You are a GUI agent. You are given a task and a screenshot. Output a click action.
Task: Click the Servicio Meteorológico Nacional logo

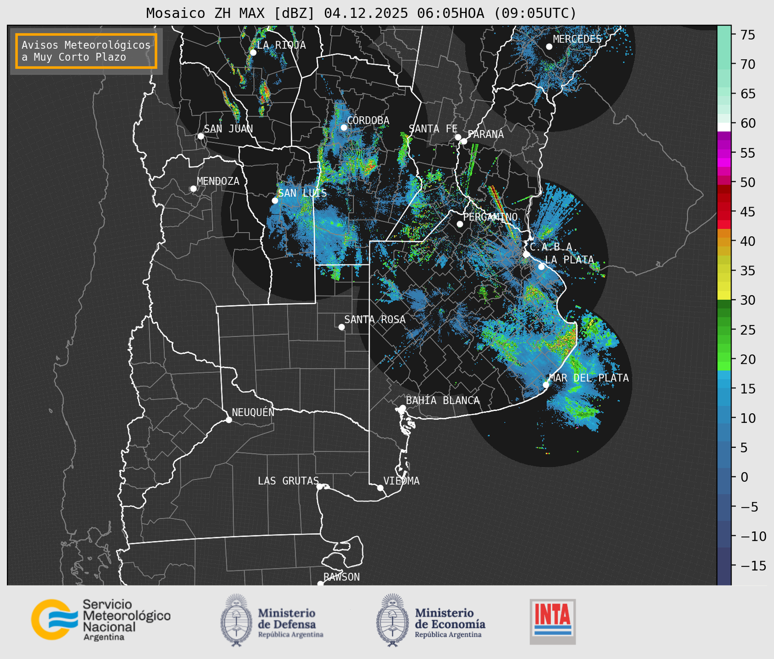(100, 620)
